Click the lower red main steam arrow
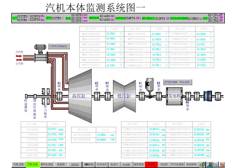The image size is (225, 168). click(19, 60)
